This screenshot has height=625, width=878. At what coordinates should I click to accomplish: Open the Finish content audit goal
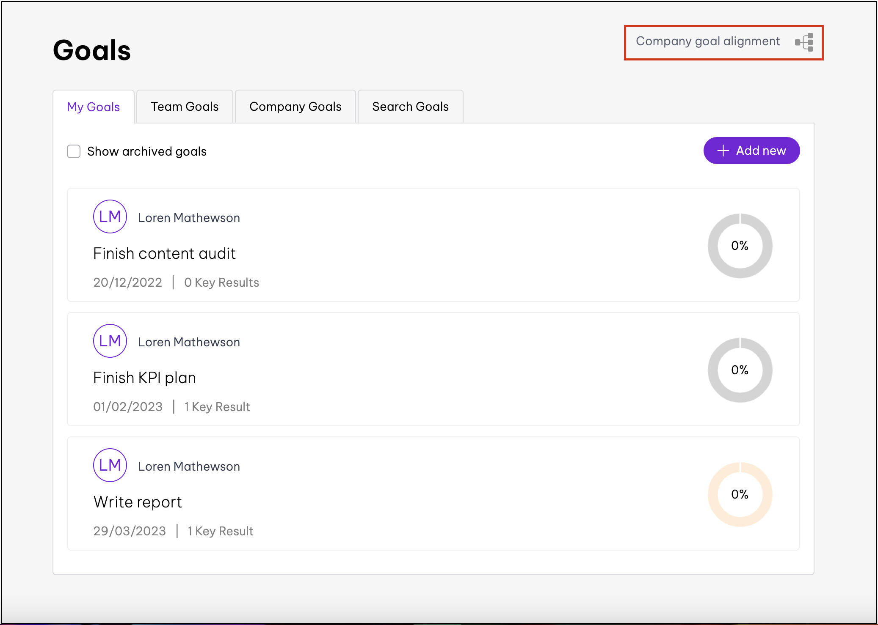pyautogui.click(x=164, y=254)
